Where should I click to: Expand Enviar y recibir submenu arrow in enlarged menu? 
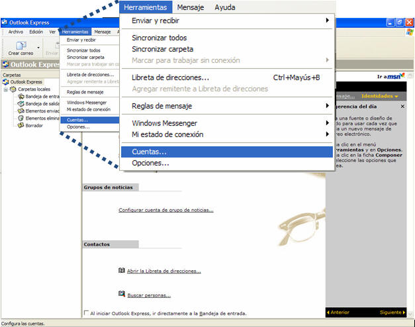328,20
